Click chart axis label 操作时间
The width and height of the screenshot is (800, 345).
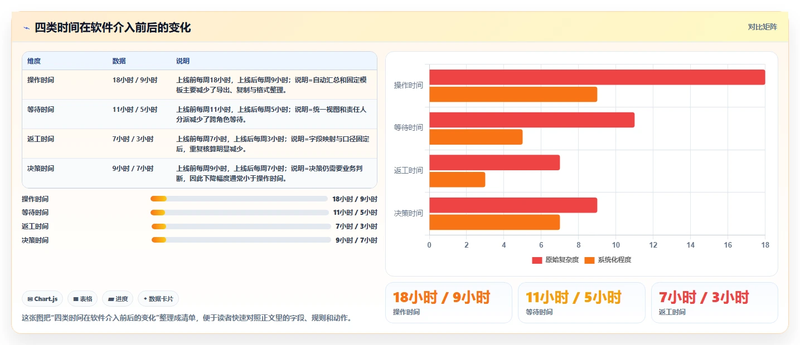(x=408, y=85)
